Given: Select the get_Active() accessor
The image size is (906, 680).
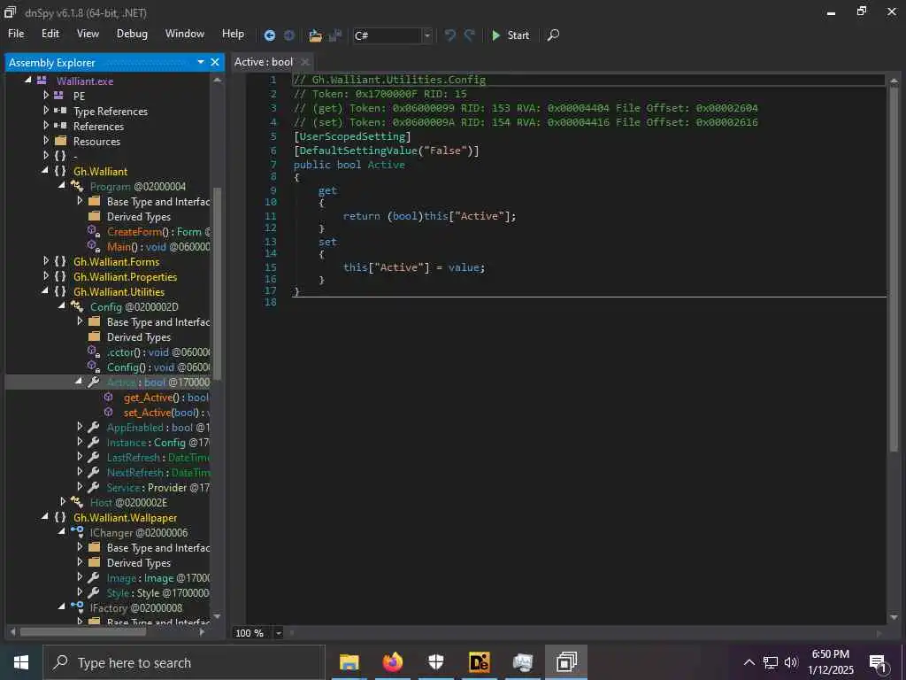Looking at the screenshot, I should [x=165, y=397].
